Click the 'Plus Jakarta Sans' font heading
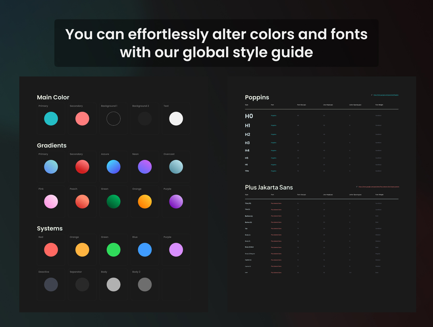433x327 pixels. coord(269,187)
